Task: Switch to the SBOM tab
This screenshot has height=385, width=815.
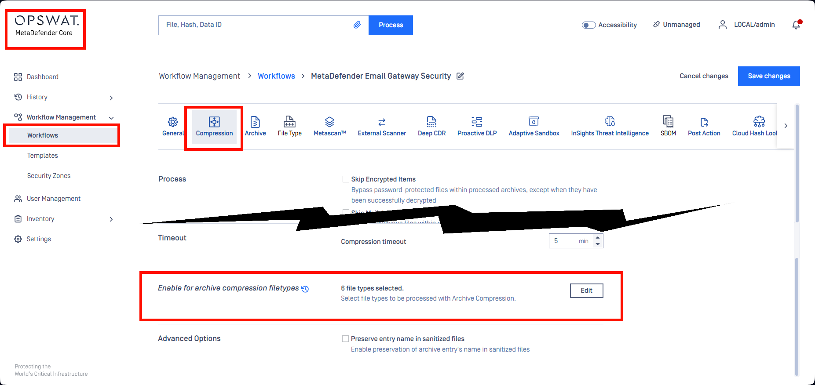Action: click(x=668, y=126)
